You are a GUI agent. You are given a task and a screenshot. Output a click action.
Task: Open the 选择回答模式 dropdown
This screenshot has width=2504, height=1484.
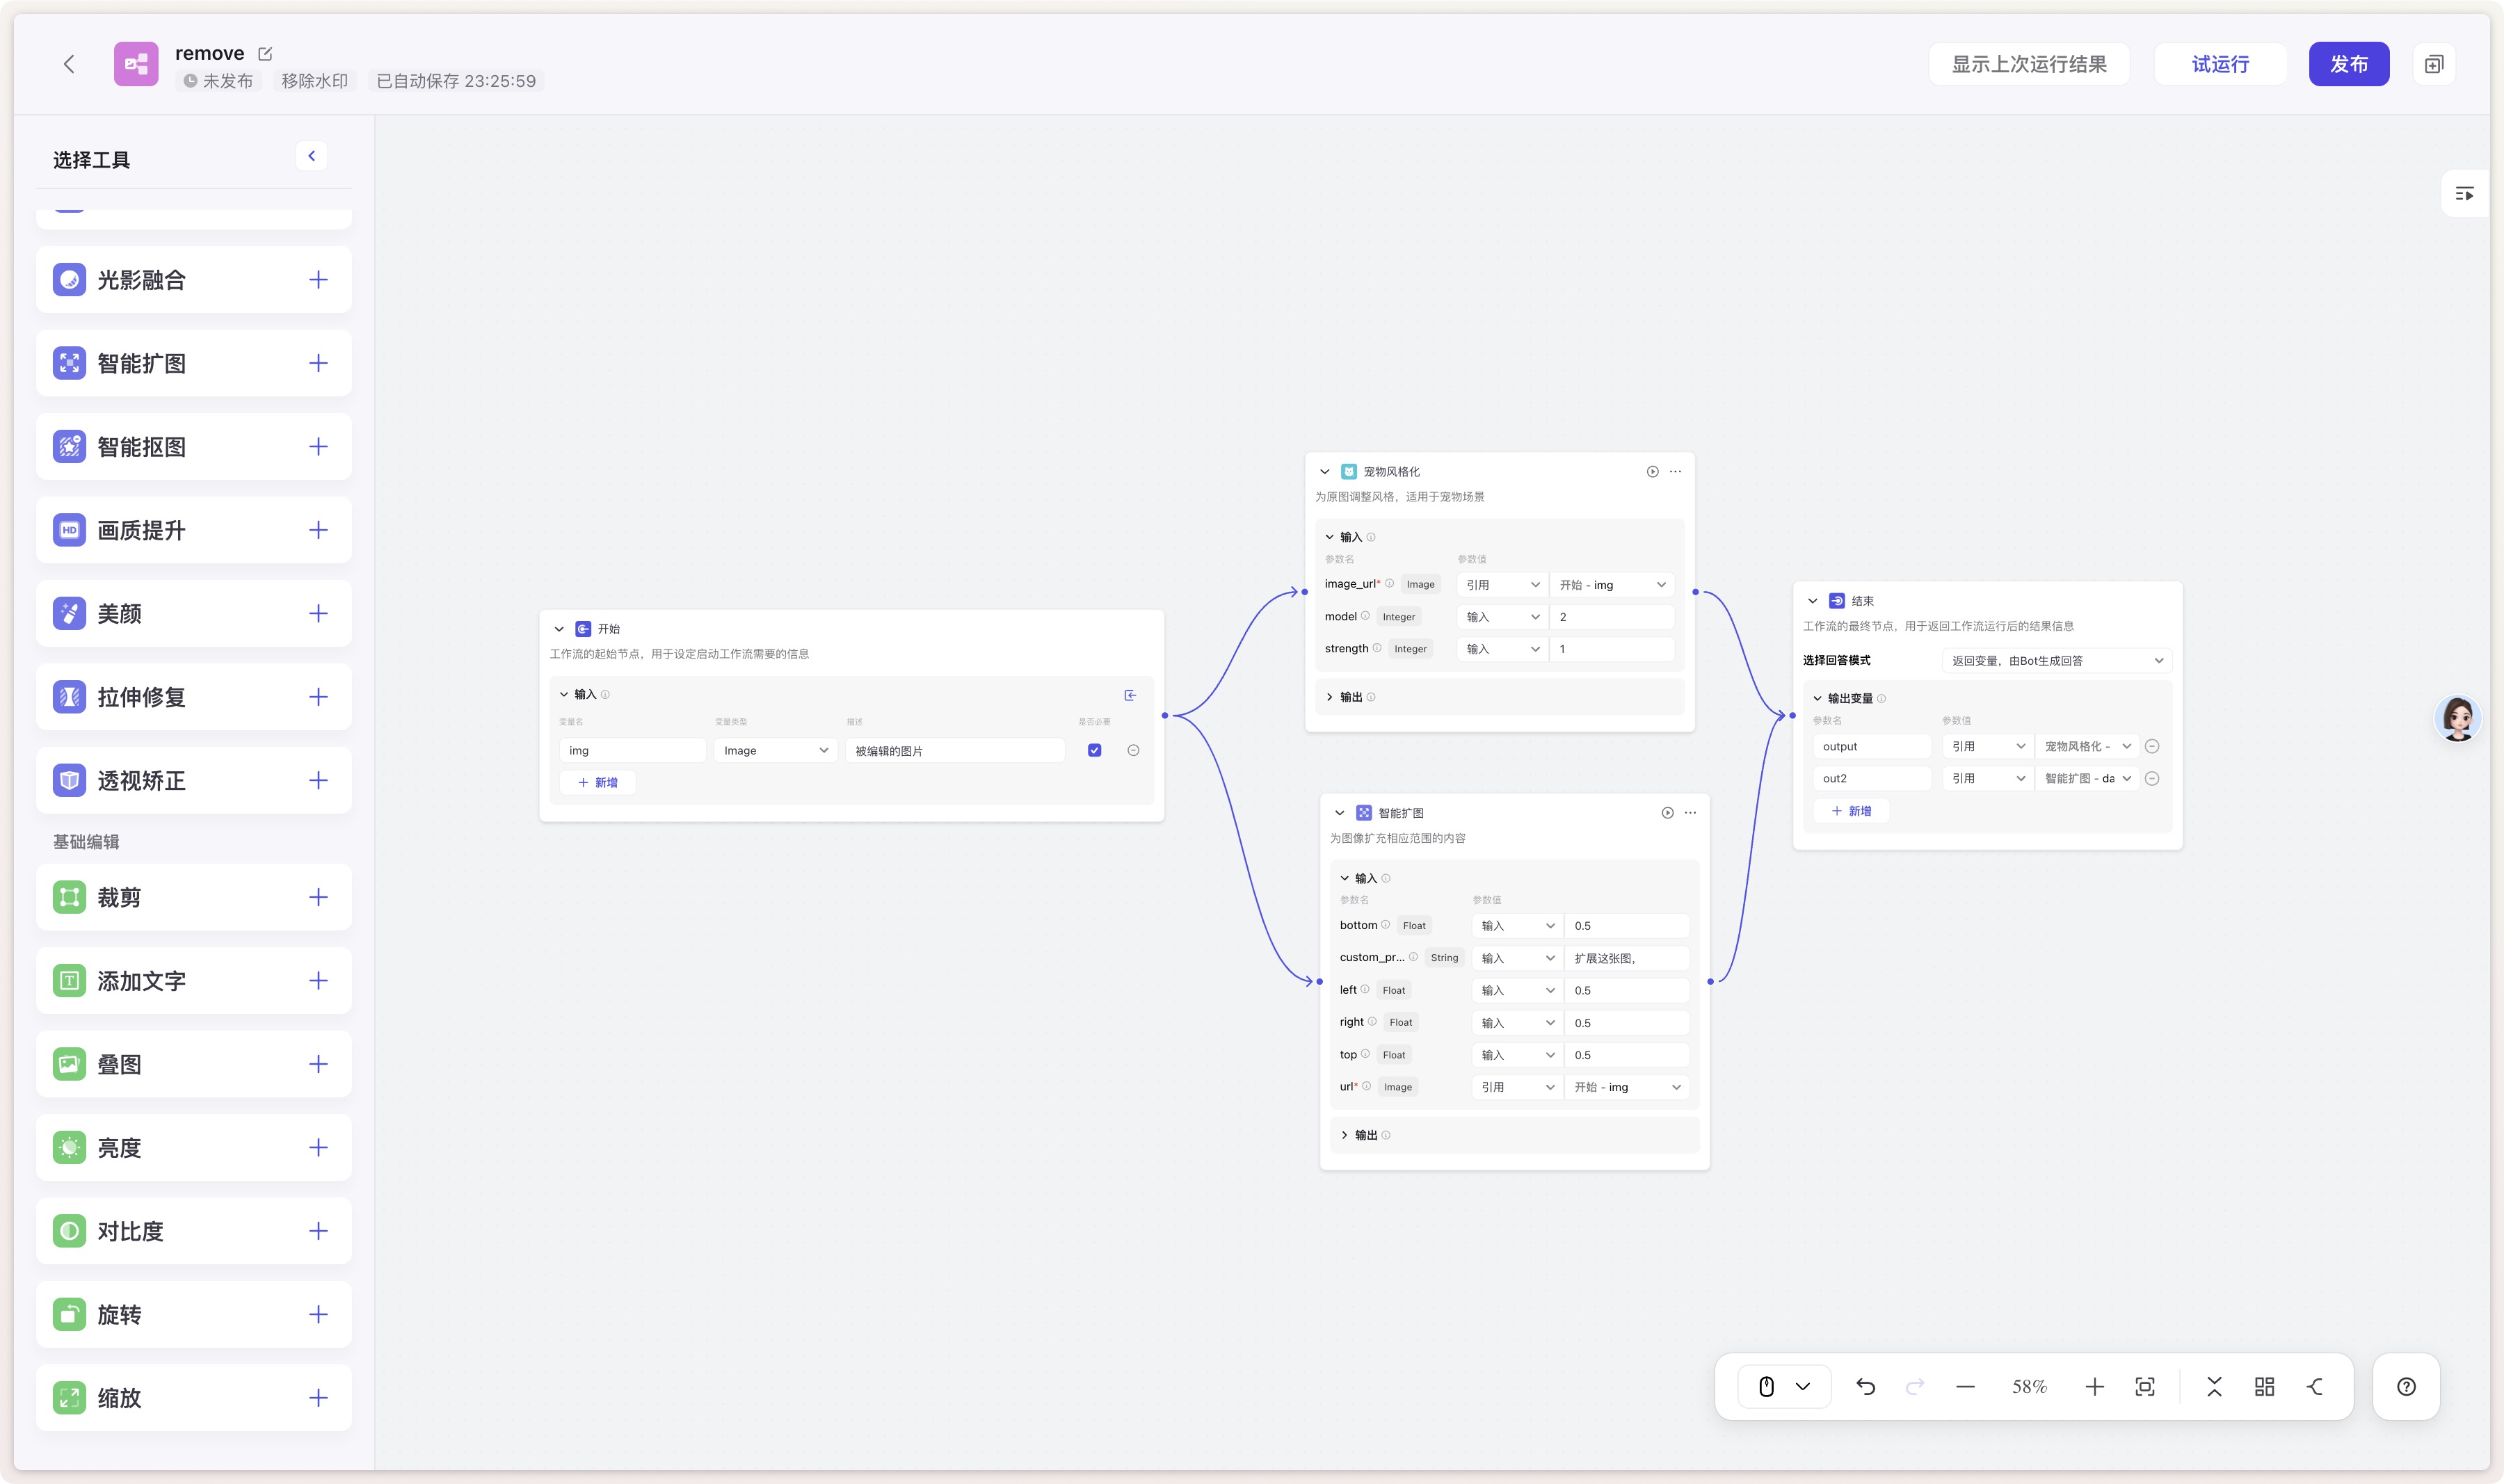coord(2056,660)
